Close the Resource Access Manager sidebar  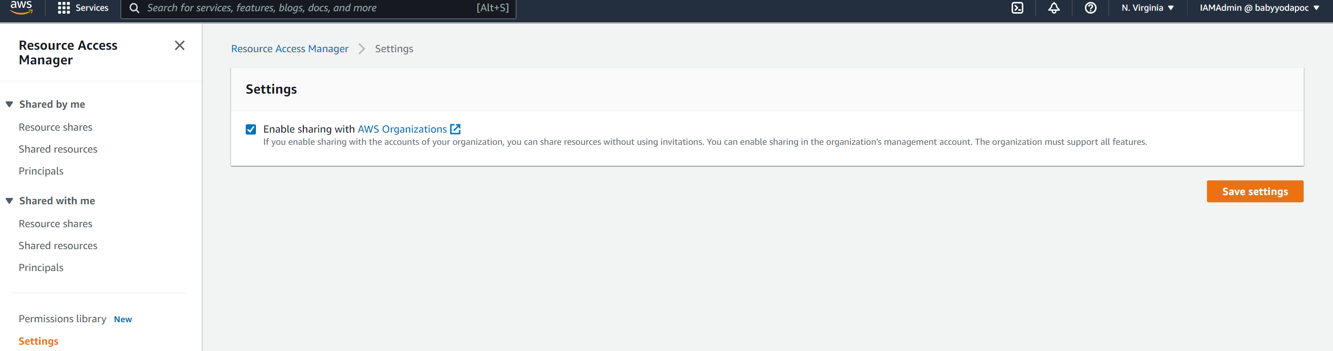(x=180, y=45)
